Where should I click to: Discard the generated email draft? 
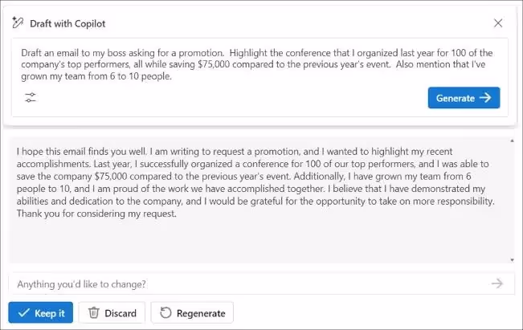[112, 312]
